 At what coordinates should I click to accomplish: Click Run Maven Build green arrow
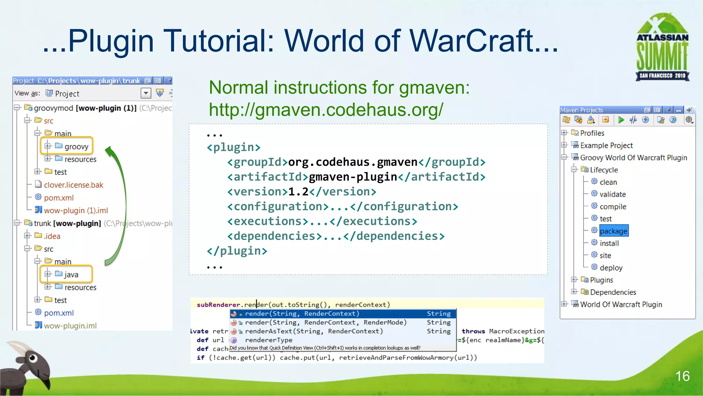[621, 120]
